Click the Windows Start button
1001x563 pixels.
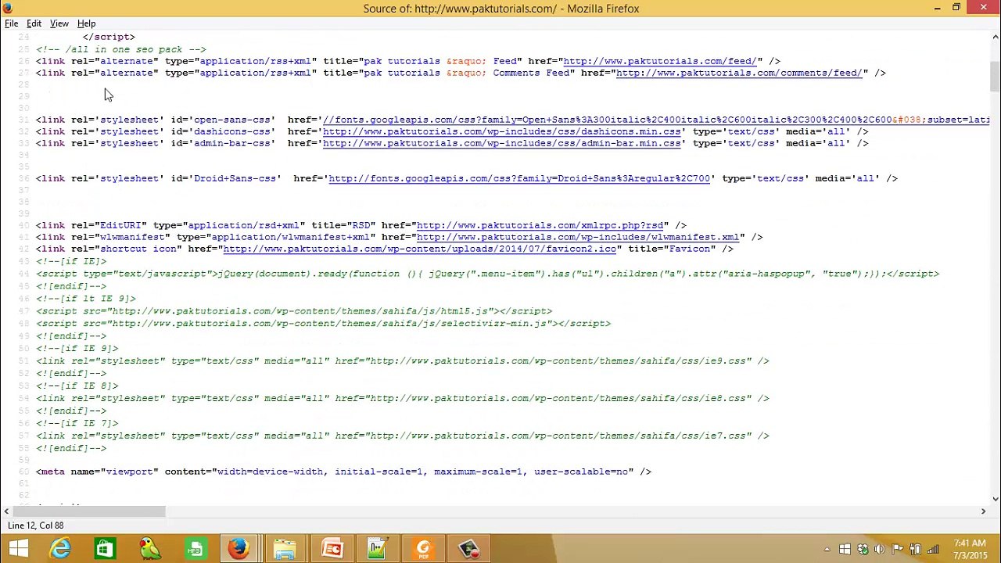19,549
